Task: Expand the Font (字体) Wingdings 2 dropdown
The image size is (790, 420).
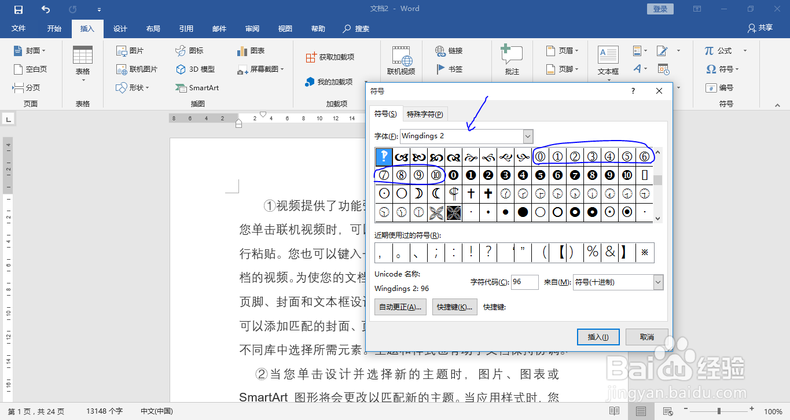Action: click(x=527, y=137)
